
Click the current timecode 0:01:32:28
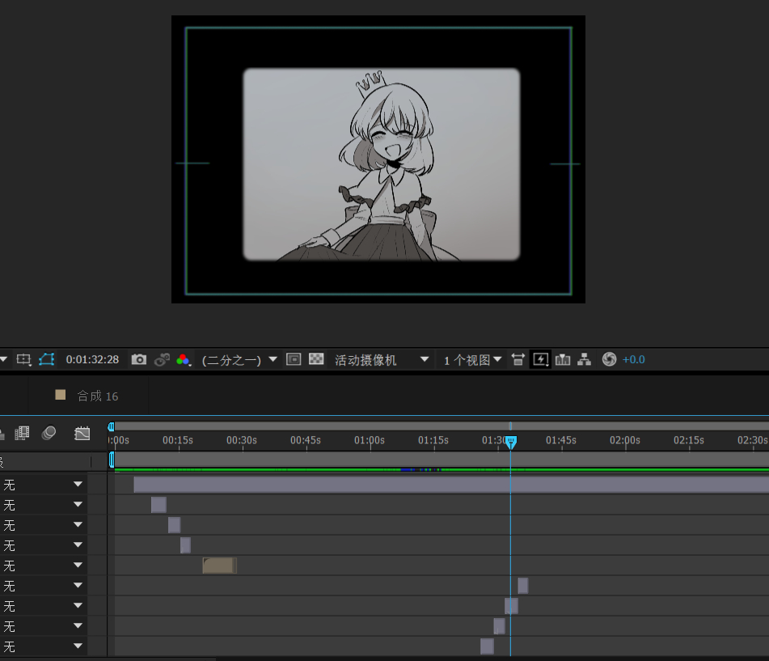(92, 359)
